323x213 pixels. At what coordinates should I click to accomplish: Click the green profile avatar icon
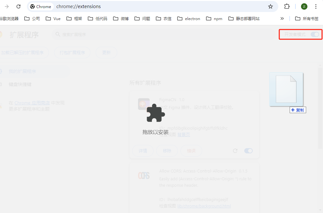304,6
